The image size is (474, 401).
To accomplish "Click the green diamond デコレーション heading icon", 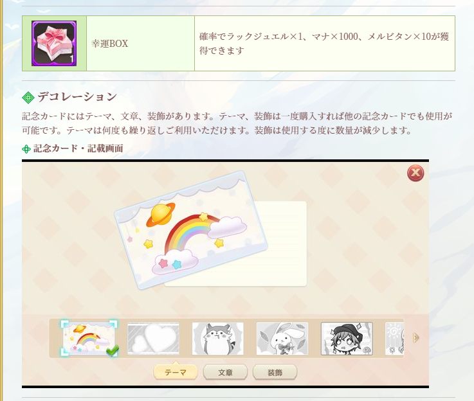I will [28, 98].
